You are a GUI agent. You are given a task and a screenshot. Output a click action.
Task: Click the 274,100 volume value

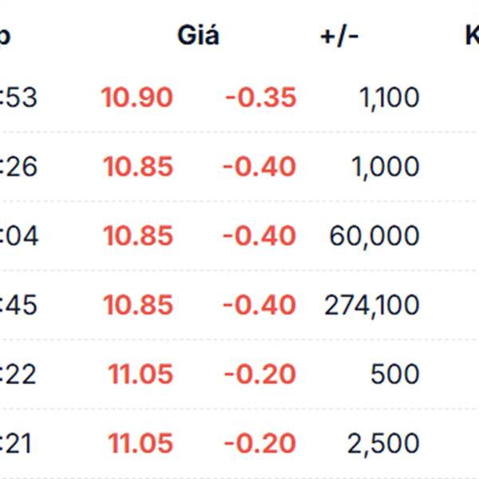click(x=372, y=306)
